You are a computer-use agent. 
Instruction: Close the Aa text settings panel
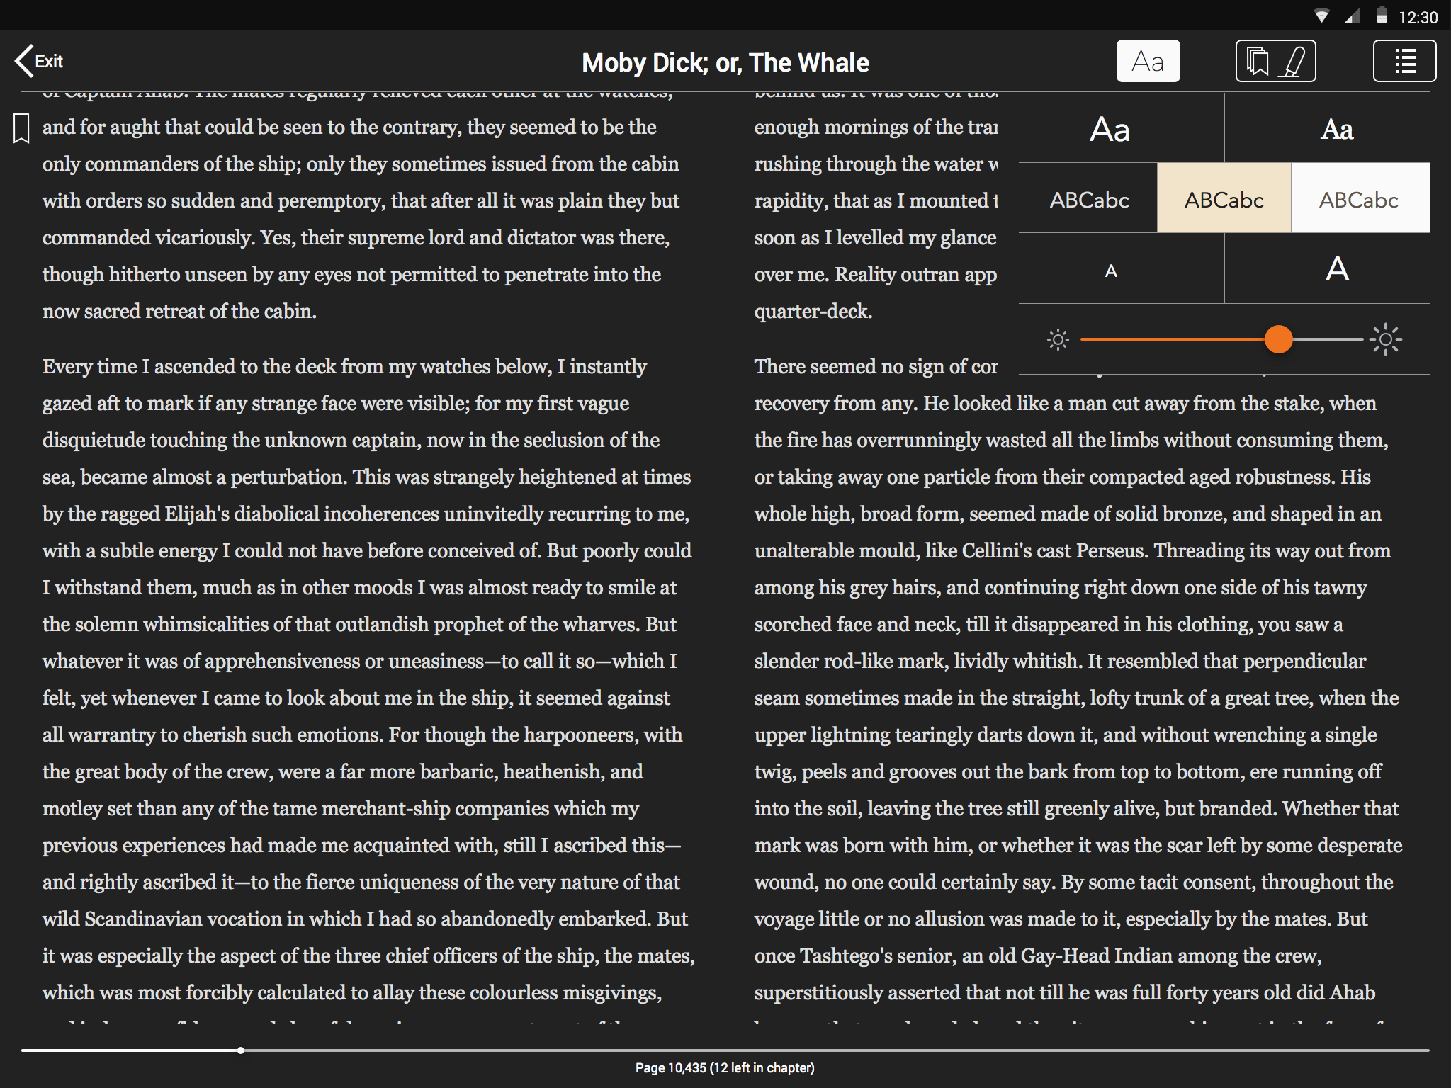point(1148,61)
